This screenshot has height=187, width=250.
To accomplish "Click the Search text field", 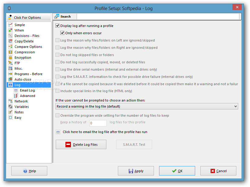I will tap(158, 17).
